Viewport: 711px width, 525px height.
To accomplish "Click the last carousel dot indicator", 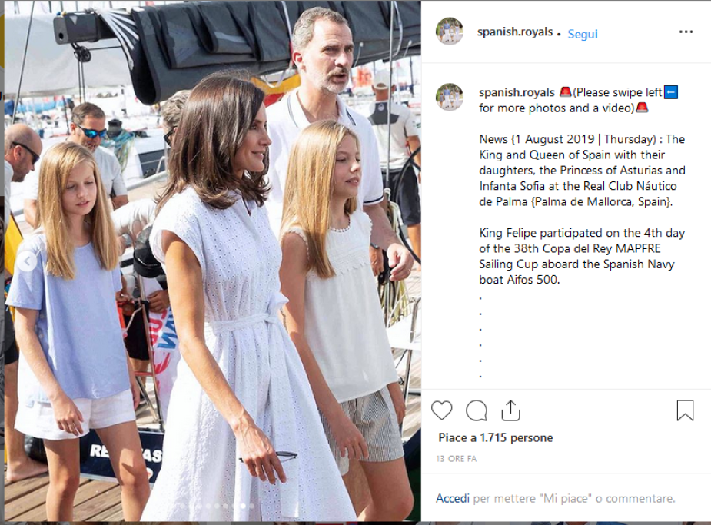I will [252, 506].
